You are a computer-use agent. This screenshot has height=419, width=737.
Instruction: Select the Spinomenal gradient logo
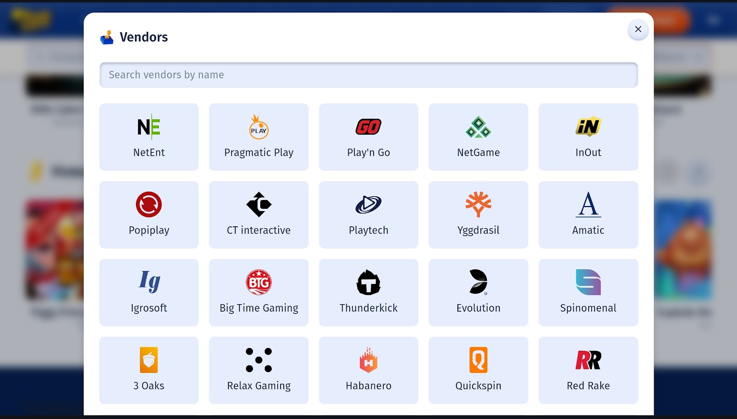click(x=588, y=282)
